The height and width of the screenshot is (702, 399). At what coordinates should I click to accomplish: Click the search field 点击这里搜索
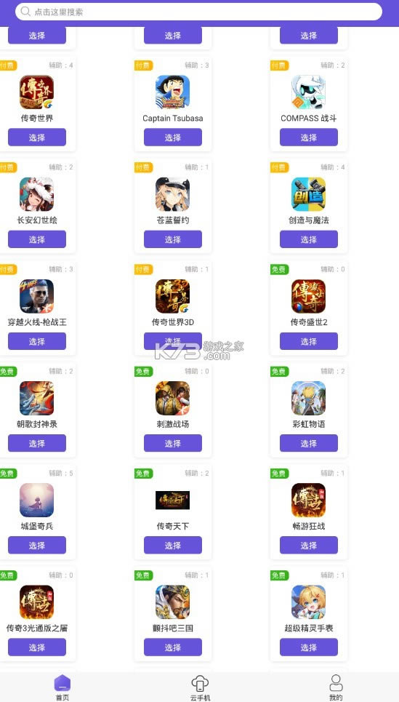pyautogui.click(x=198, y=12)
